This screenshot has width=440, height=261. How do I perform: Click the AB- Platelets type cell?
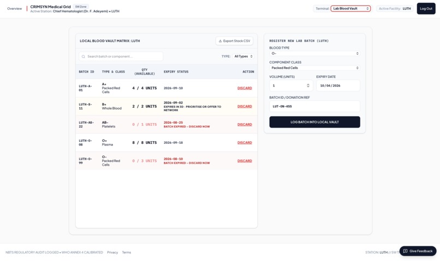coord(109,125)
